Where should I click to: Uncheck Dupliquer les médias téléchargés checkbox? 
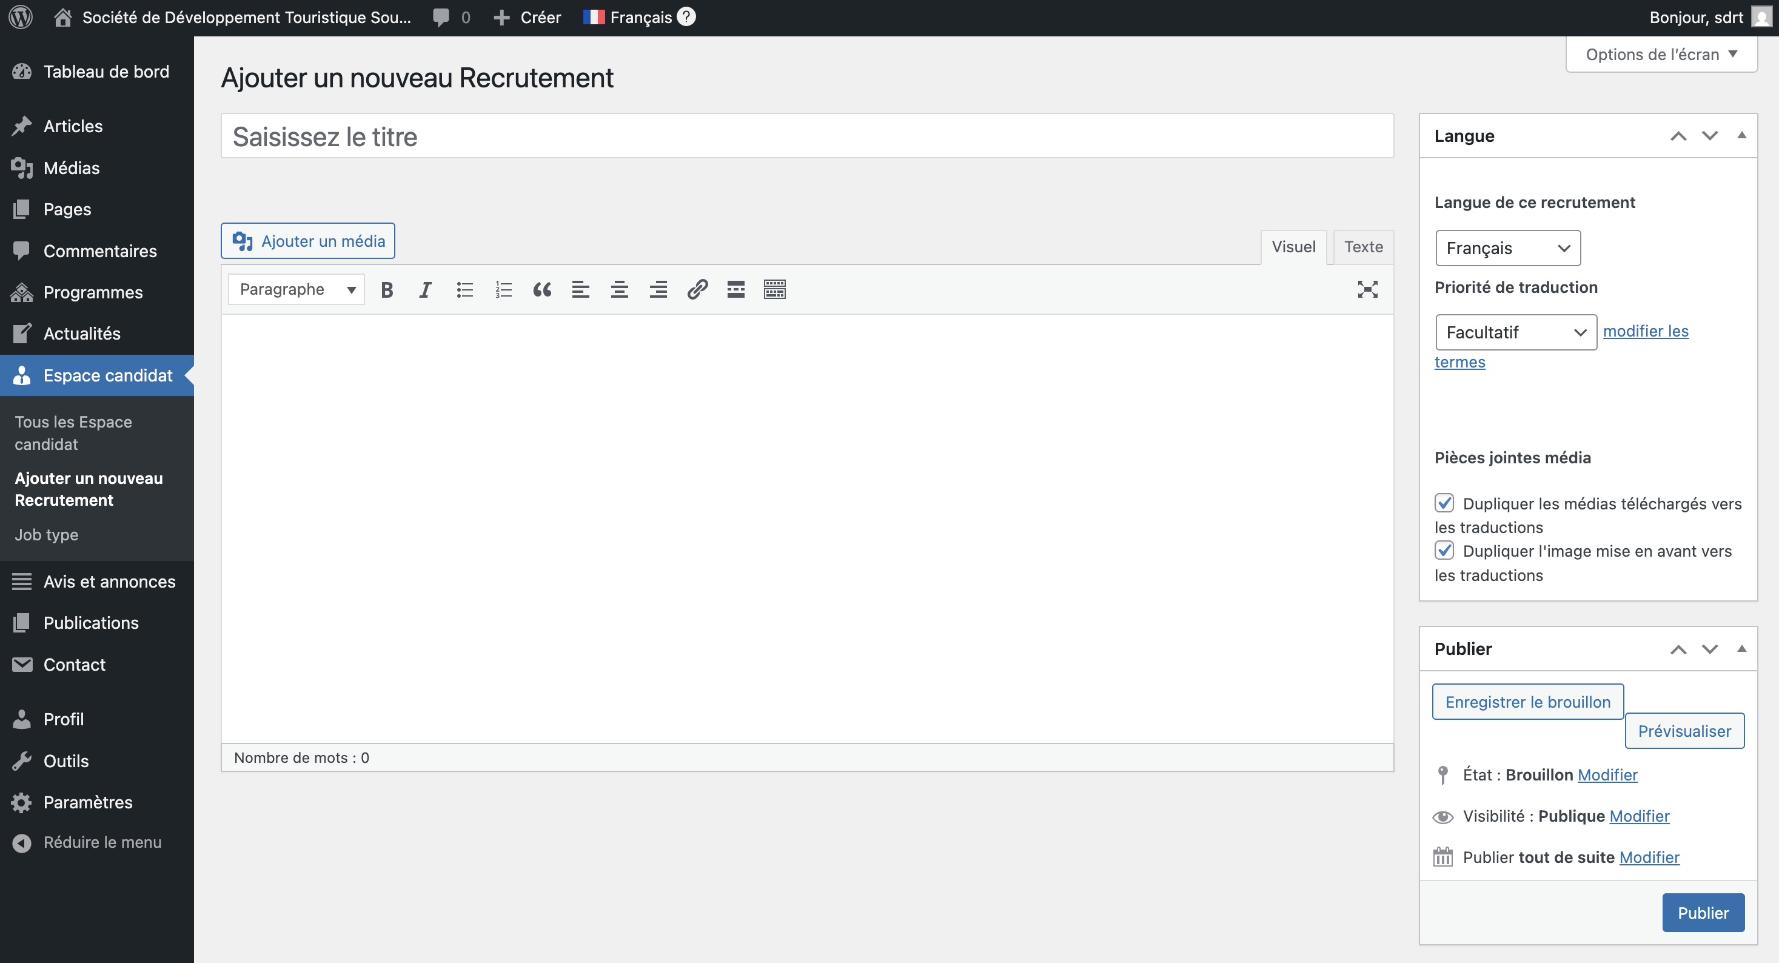click(x=1444, y=502)
